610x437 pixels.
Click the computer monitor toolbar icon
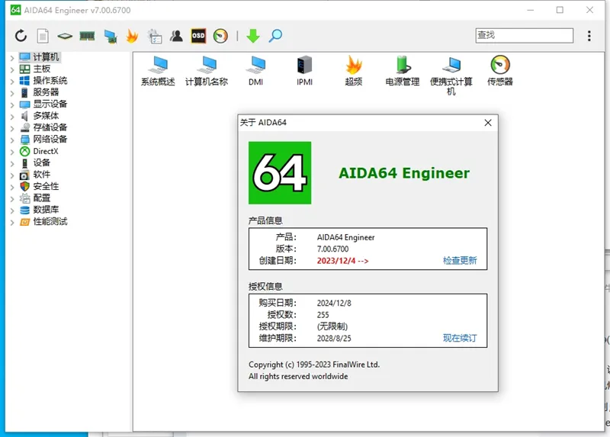point(111,37)
